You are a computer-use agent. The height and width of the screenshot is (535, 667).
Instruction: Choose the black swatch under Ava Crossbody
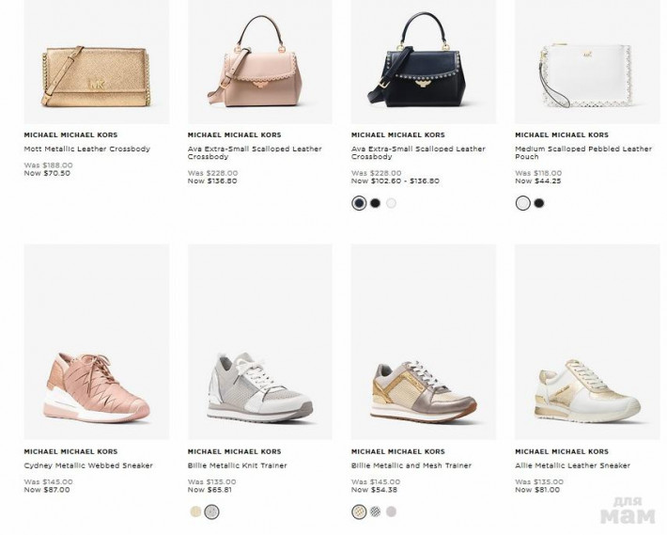pyautogui.click(x=375, y=202)
